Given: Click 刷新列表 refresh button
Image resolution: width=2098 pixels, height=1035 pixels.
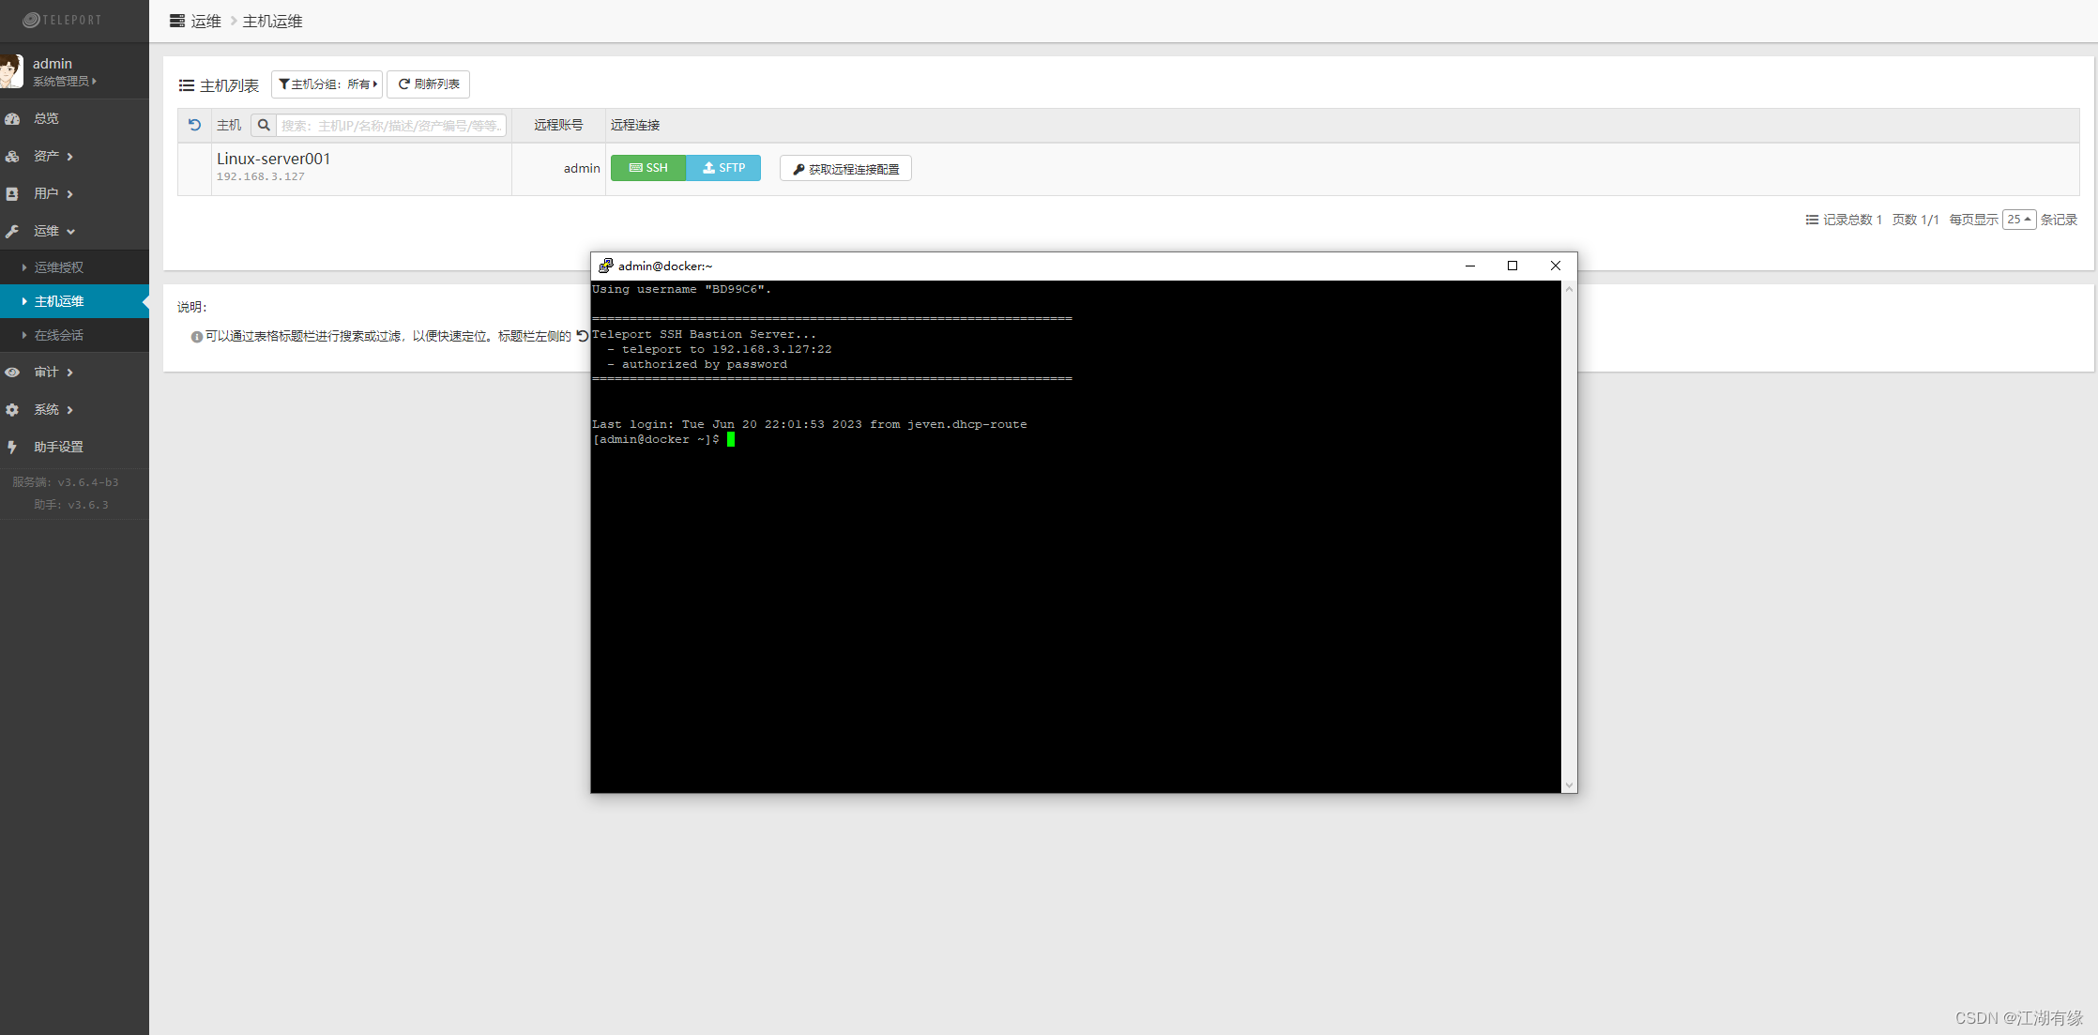Looking at the screenshot, I should pyautogui.click(x=429, y=84).
